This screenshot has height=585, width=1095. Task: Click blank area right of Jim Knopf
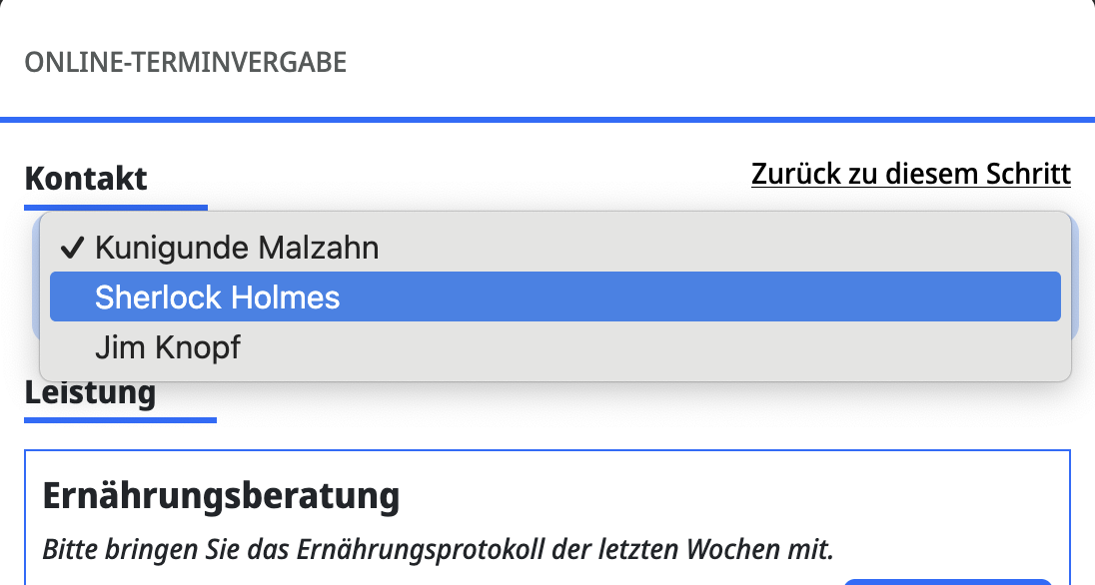[649, 347]
